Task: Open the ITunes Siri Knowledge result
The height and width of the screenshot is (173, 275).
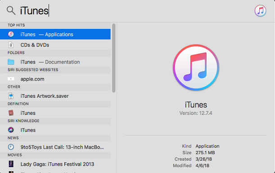Action: point(55,130)
